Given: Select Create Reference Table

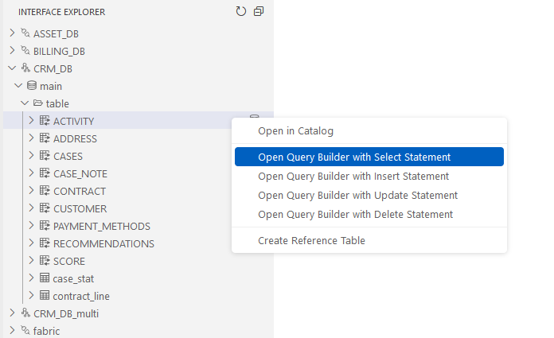Looking at the screenshot, I should click(x=311, y=240).
